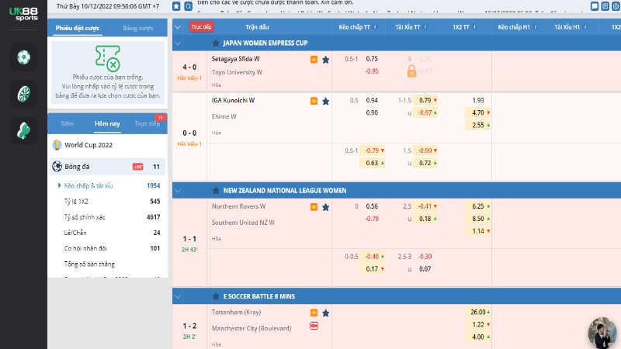621x349 pixels.
Task: Select Northern Rovers W 1X2 odds 6.25
Action: tap(478, 206)
